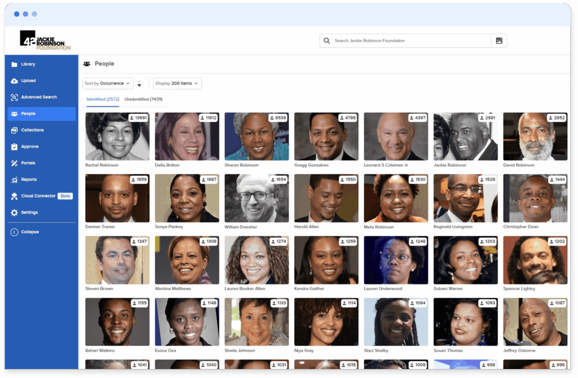Open Della Britton's photo thumbnail
Viewport: 578px width, 378px height.
[x=187, y=136]
